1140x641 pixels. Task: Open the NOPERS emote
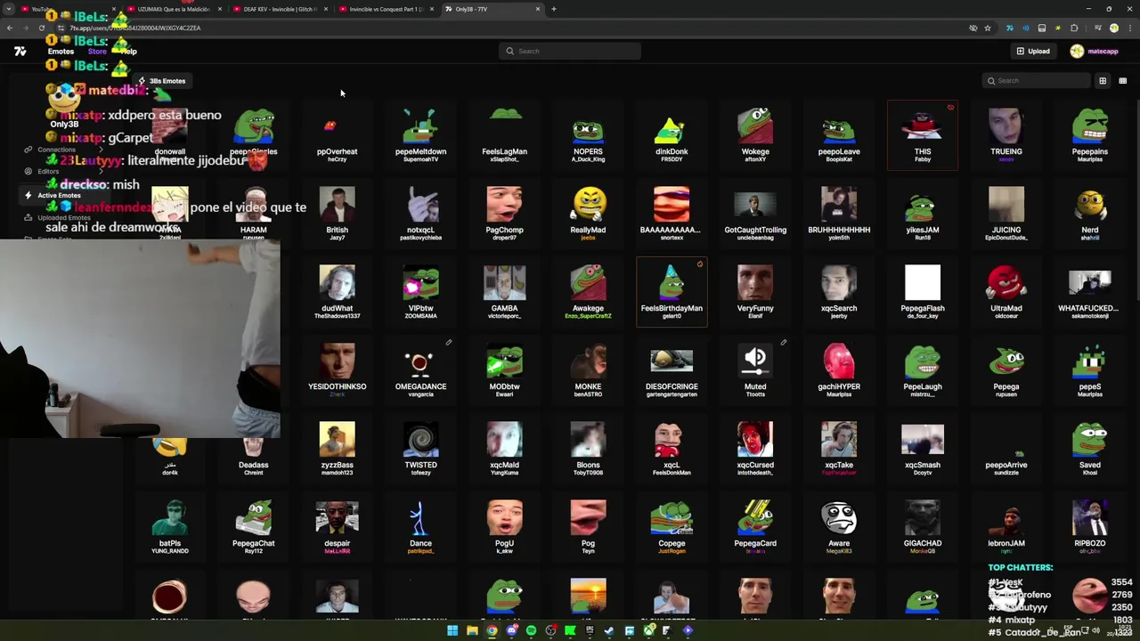tap(588, 135)
